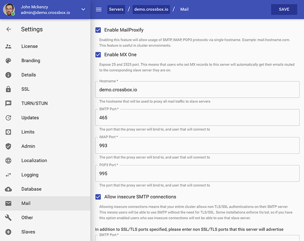Click the demo.crossbox.io breadcrumb link
The height and width of the screenshot is (241, 304).
click(151, 9)
